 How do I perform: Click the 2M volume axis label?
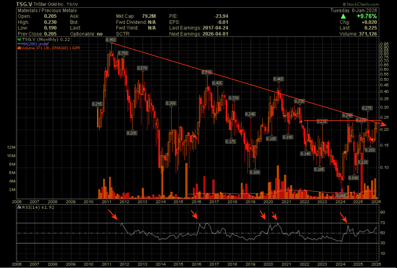(12, 190)
